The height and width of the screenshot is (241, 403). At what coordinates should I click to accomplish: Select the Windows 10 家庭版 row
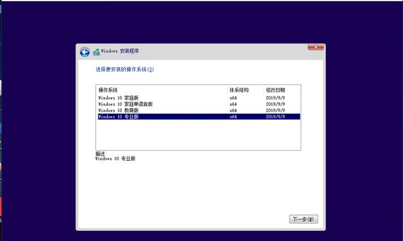[x=199, y=98]
